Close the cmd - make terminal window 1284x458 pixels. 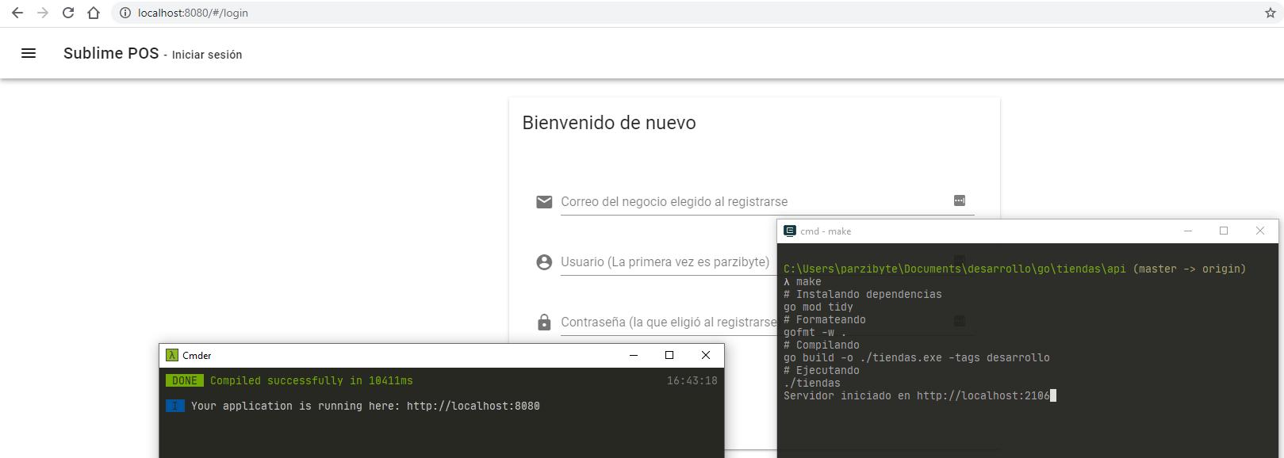(x=1259, y=231)
